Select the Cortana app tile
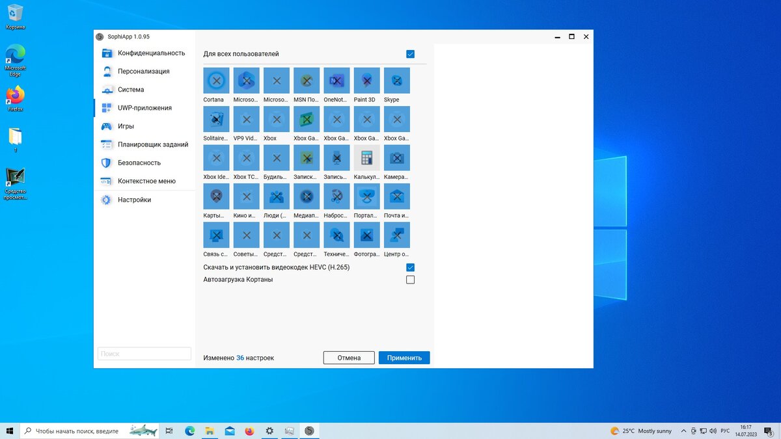The height and width of the screenshot is (439, 781). [217, 81]
